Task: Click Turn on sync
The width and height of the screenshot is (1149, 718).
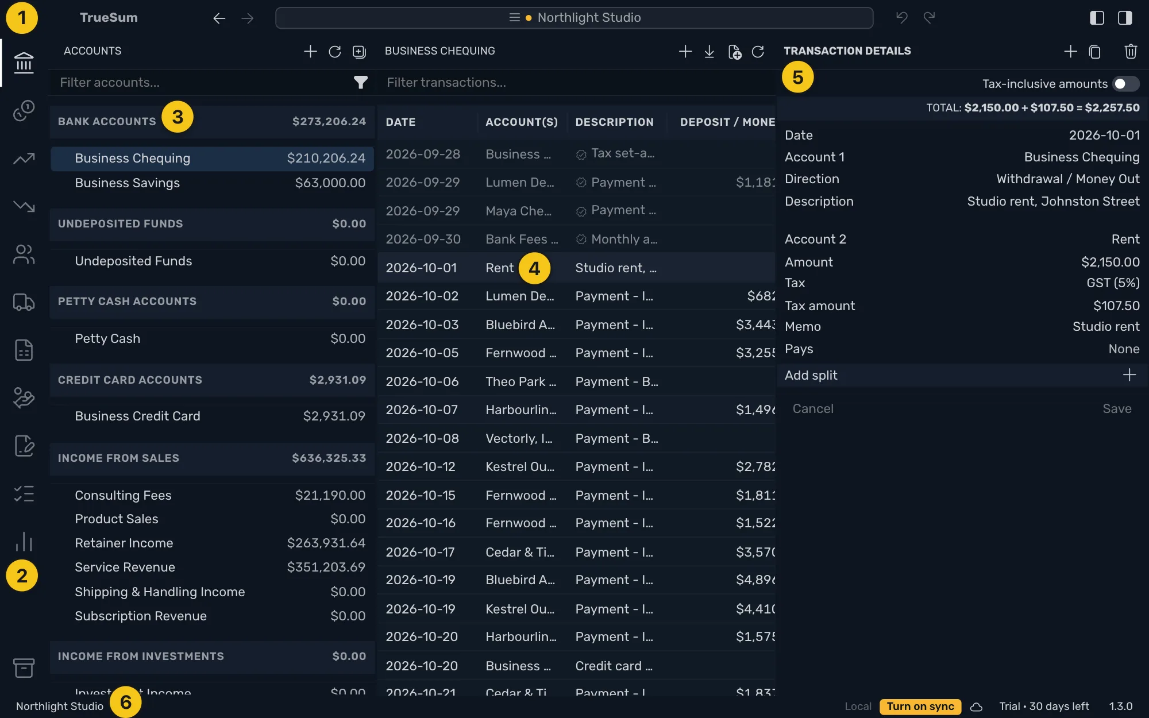Action: point(920,707)
